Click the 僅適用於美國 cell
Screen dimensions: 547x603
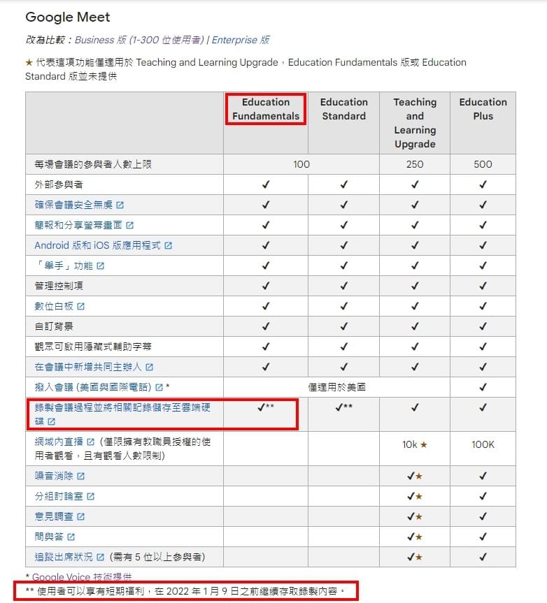[x=337, y=387]
